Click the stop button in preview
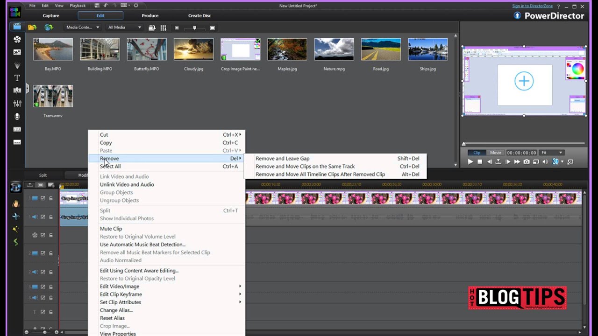The height and width of the screenshot is (336, 598). pyautogui.click(x=480, y=162)
